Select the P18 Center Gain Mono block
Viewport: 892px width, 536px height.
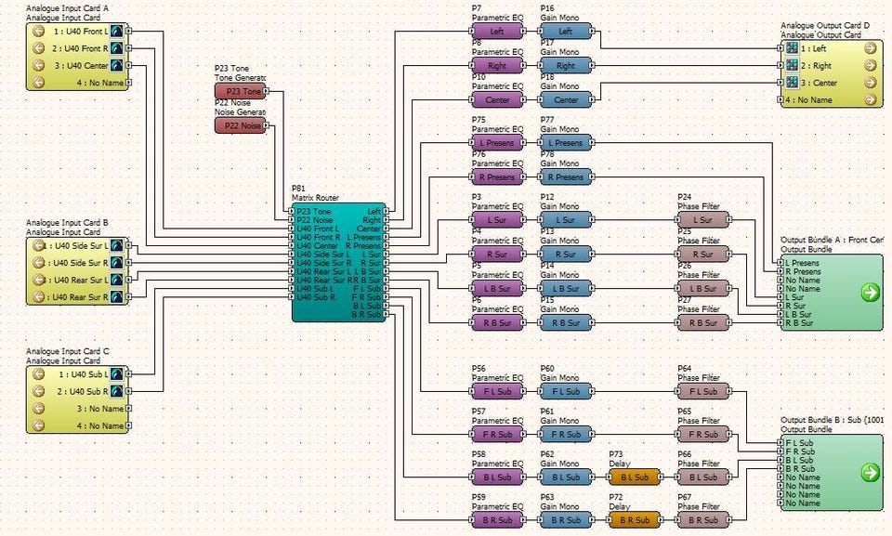pyautogui.click(x=566, y=99)
